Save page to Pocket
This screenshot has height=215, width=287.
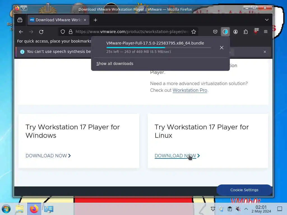[215, 32]
